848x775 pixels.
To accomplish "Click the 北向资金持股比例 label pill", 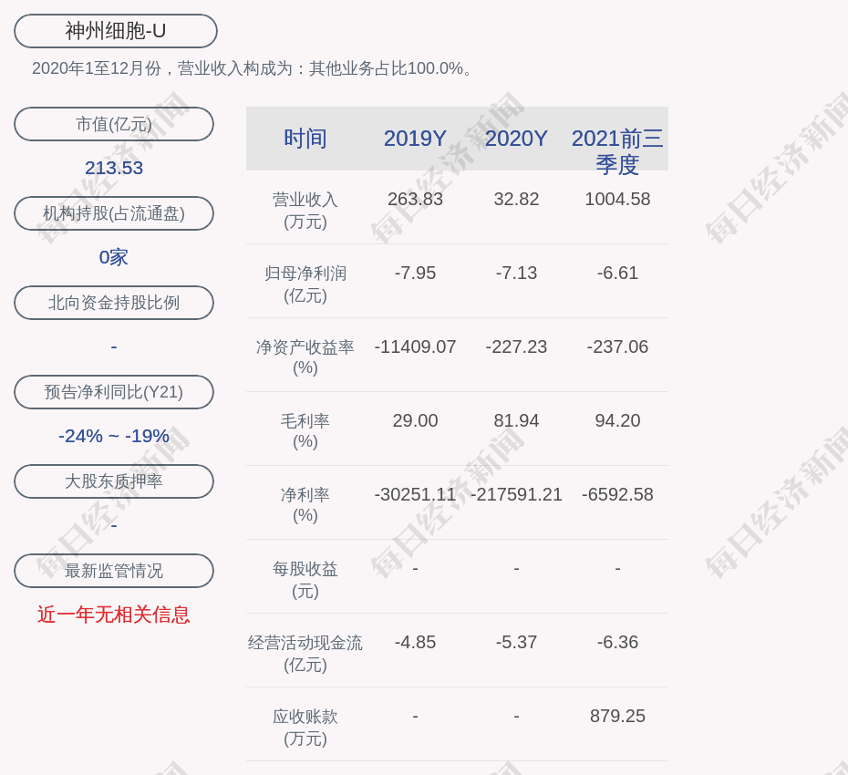I will tap(114, 303).
